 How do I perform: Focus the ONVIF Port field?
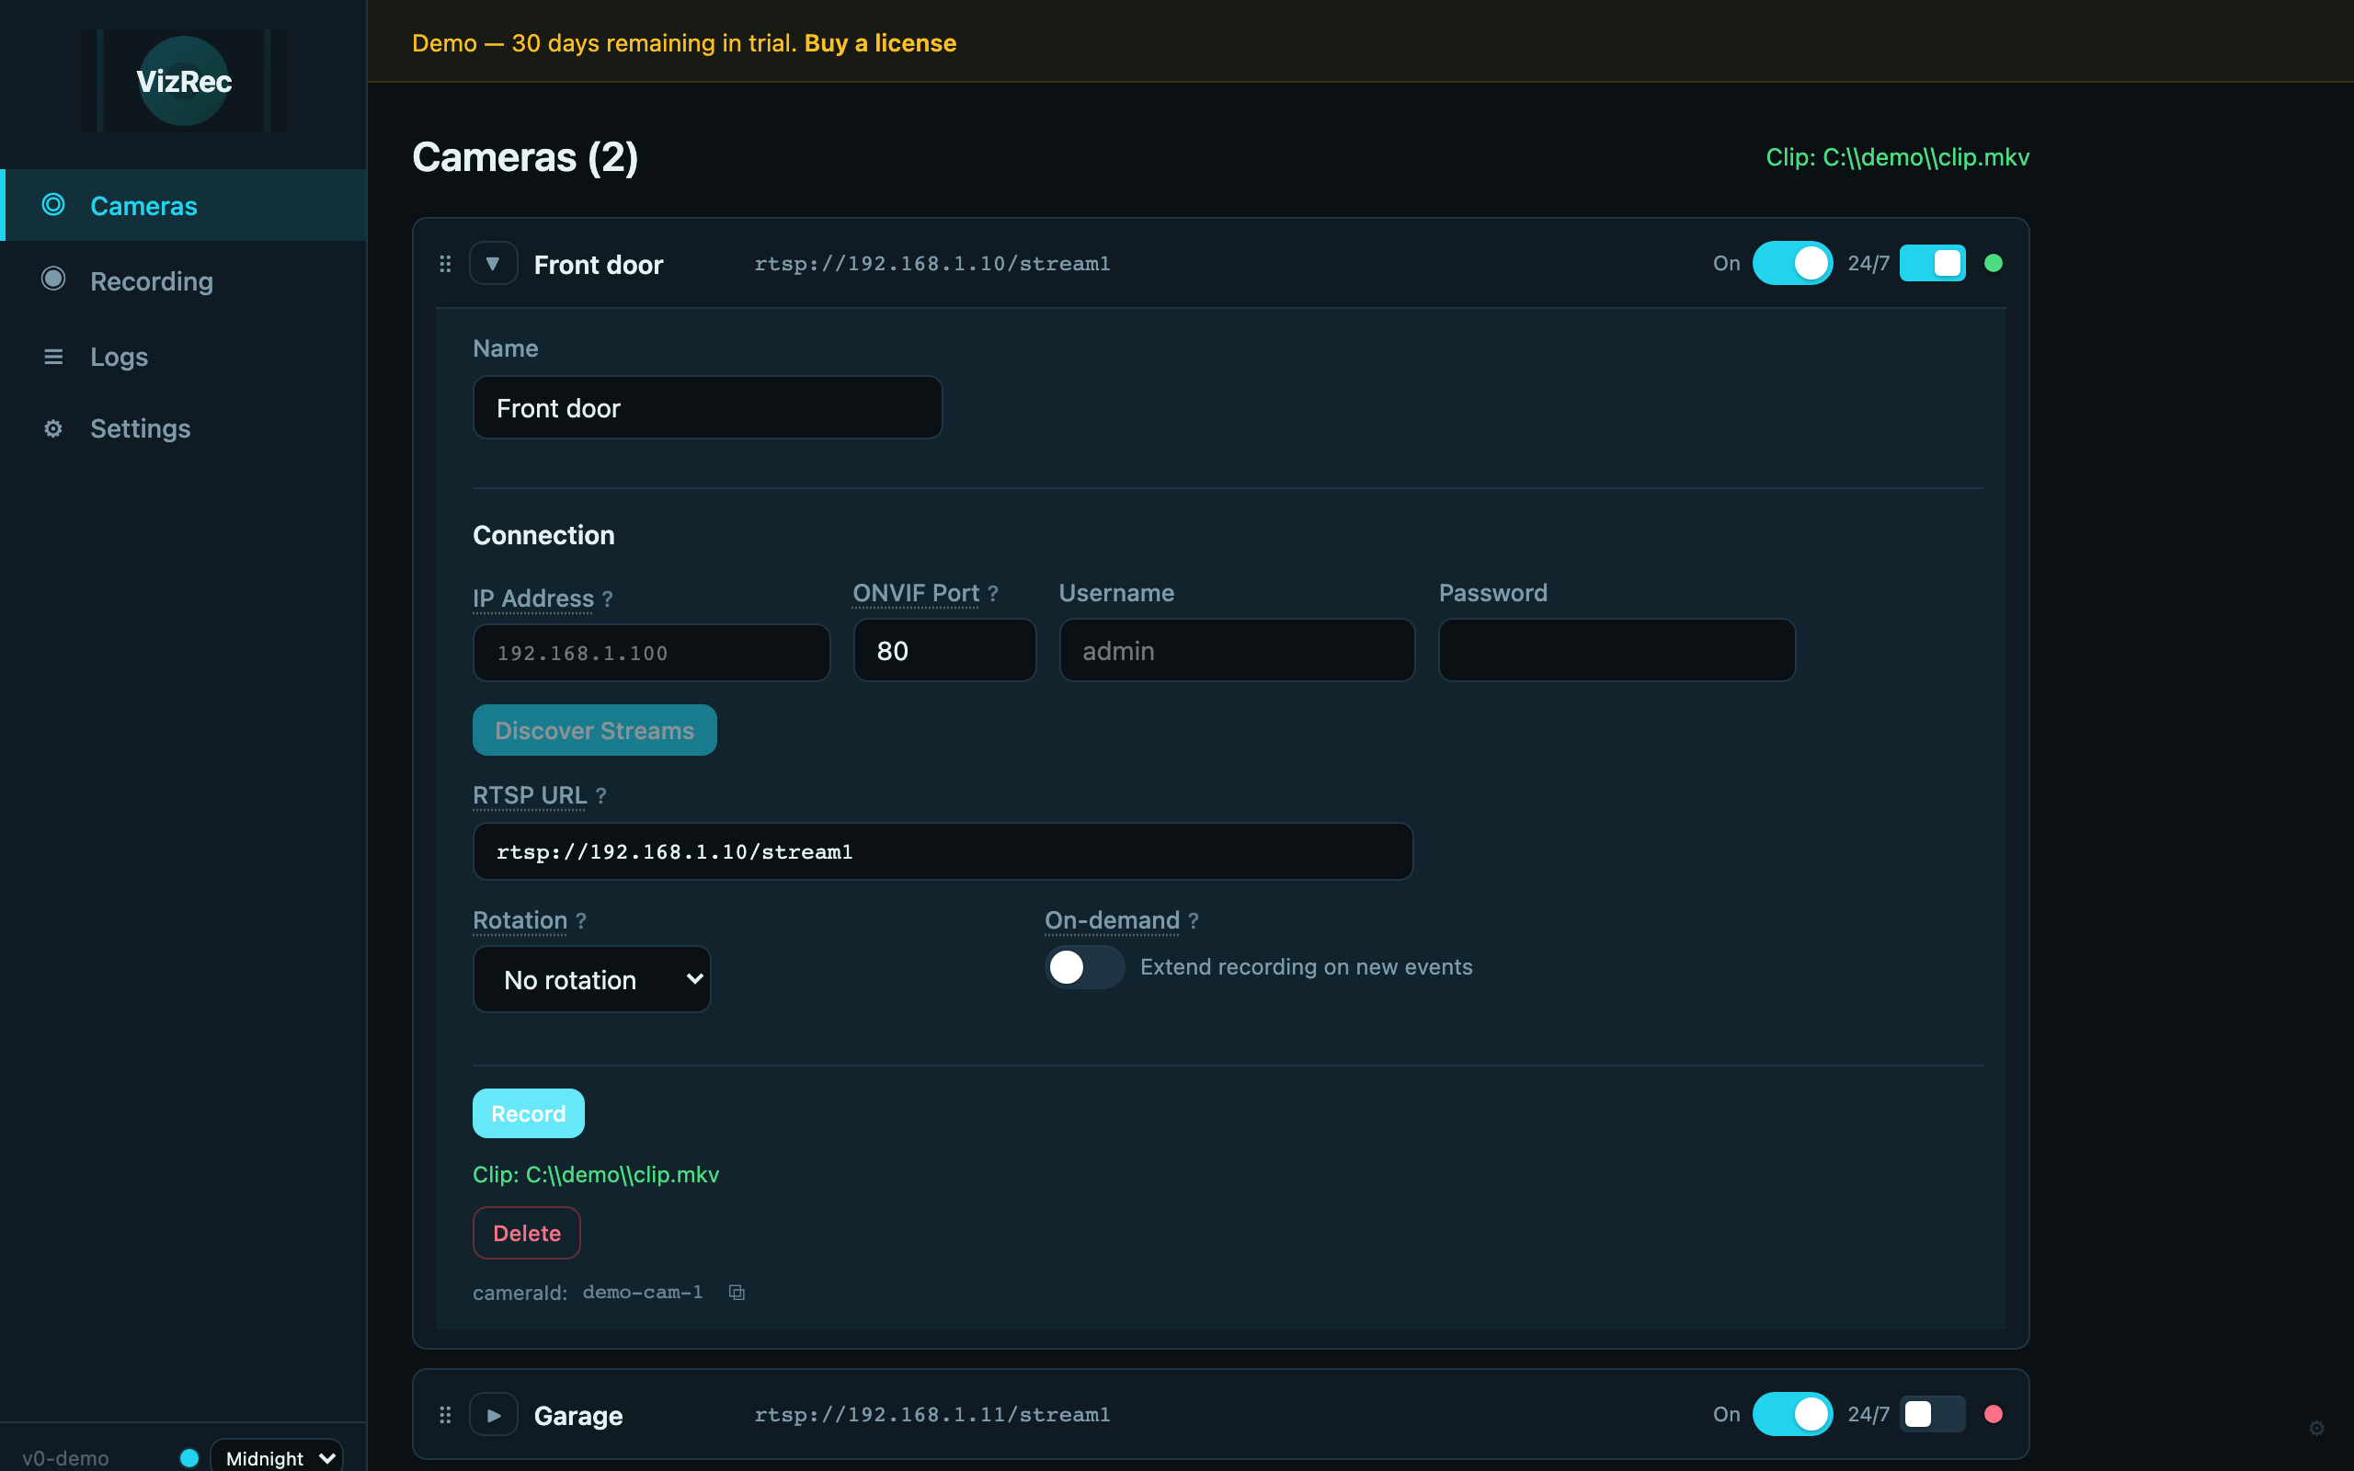tap(944, 651)
